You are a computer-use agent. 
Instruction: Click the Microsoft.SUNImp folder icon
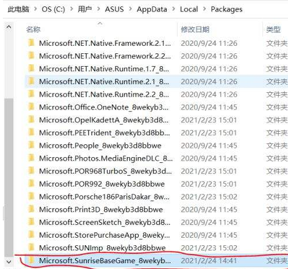(31, 248)
